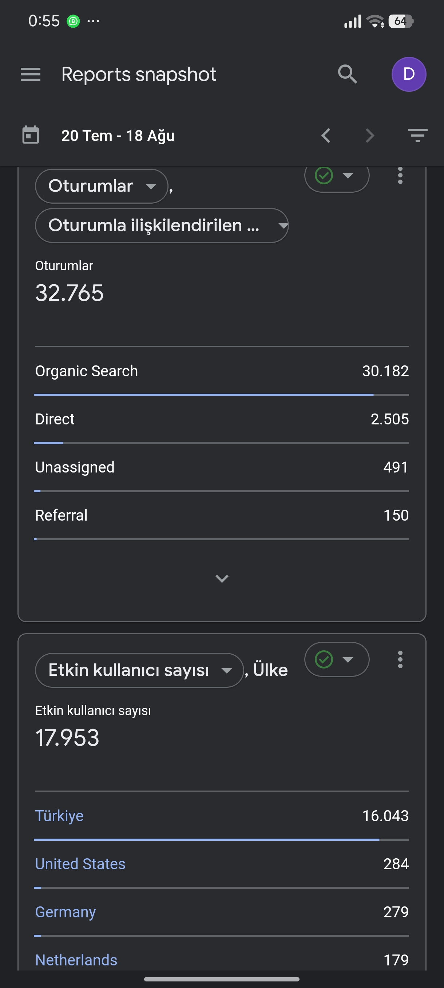Go to next date range arrow
Viewport: 444px width, 988px height.
[370, 136]
